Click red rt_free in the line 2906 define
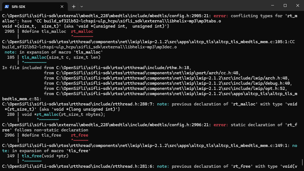Screen dimensions: 304x171 79,135
